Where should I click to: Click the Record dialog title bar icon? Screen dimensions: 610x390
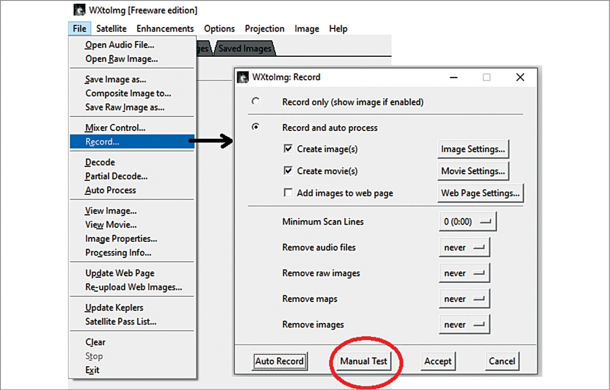point(243,77)
